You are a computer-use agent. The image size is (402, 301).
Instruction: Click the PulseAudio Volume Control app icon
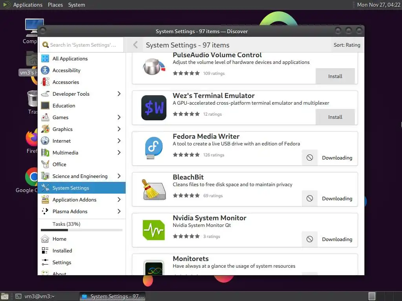click(154, 67)
